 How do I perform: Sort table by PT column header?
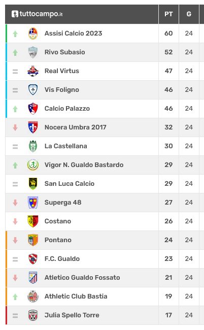tap(168, 14)
